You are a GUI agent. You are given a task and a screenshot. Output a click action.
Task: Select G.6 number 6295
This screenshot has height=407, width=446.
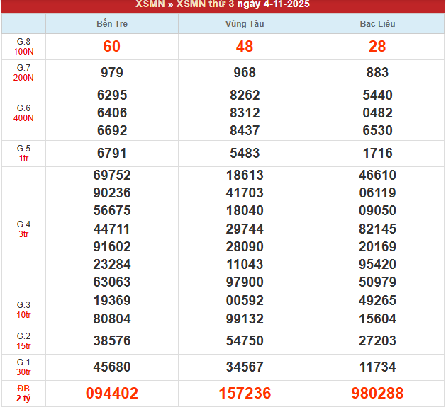tap(112, 95)
